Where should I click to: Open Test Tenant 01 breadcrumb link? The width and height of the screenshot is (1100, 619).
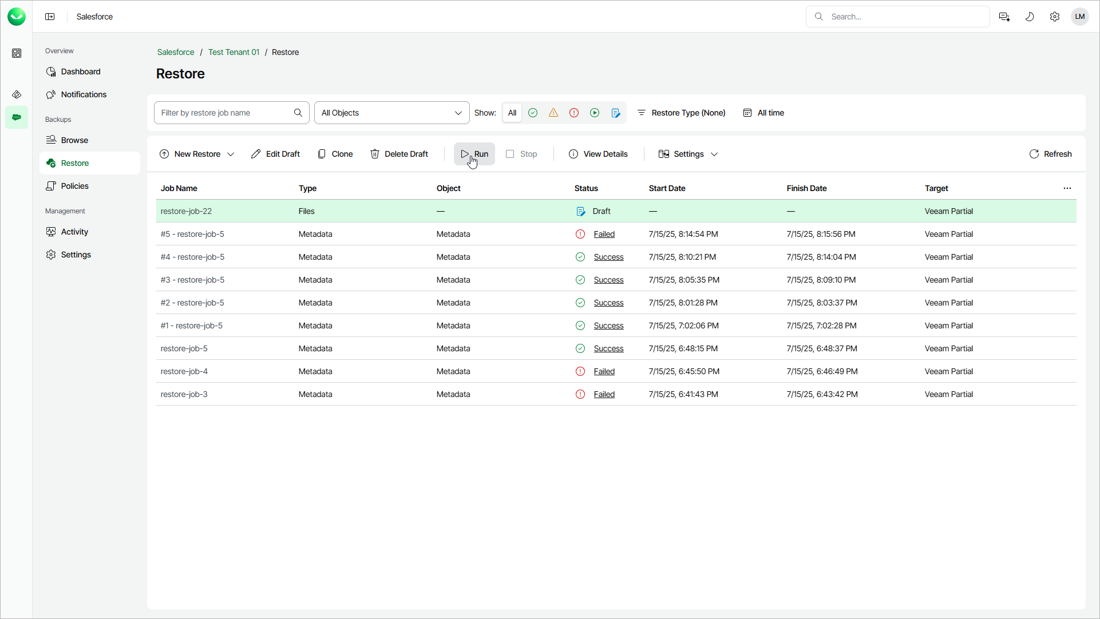pos(234,52)
